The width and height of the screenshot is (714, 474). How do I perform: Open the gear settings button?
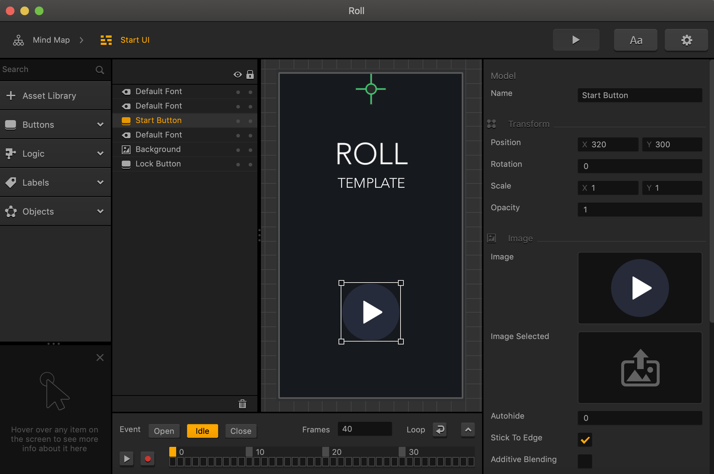(686, 40)
